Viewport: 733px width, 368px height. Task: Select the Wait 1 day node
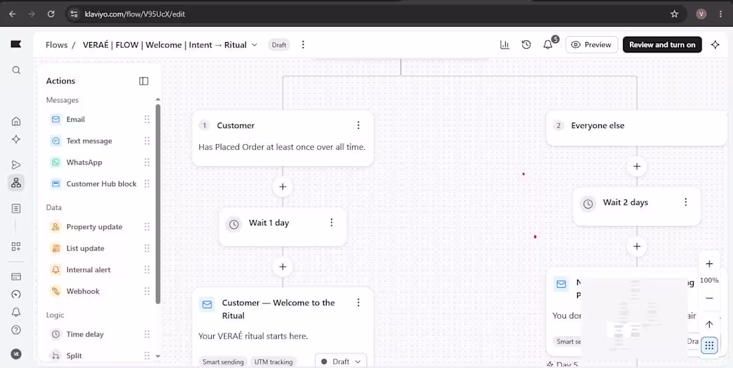(x=283, y=227)
